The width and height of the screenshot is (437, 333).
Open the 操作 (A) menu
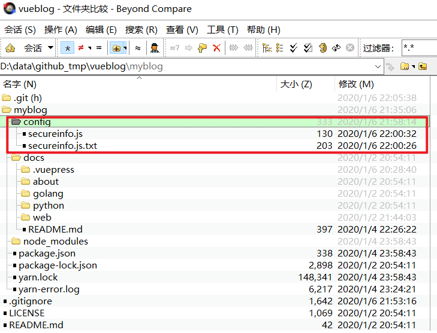point(61,29)
